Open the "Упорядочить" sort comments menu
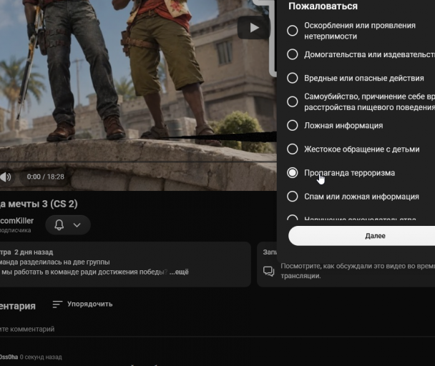 [82, 305]
